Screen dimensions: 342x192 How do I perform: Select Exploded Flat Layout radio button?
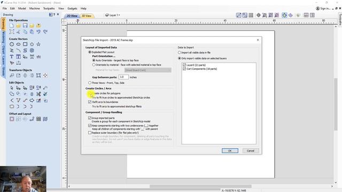(90, 52)
